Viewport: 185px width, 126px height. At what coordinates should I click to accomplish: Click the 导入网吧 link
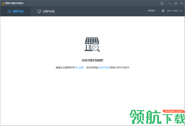click(79, 67)
